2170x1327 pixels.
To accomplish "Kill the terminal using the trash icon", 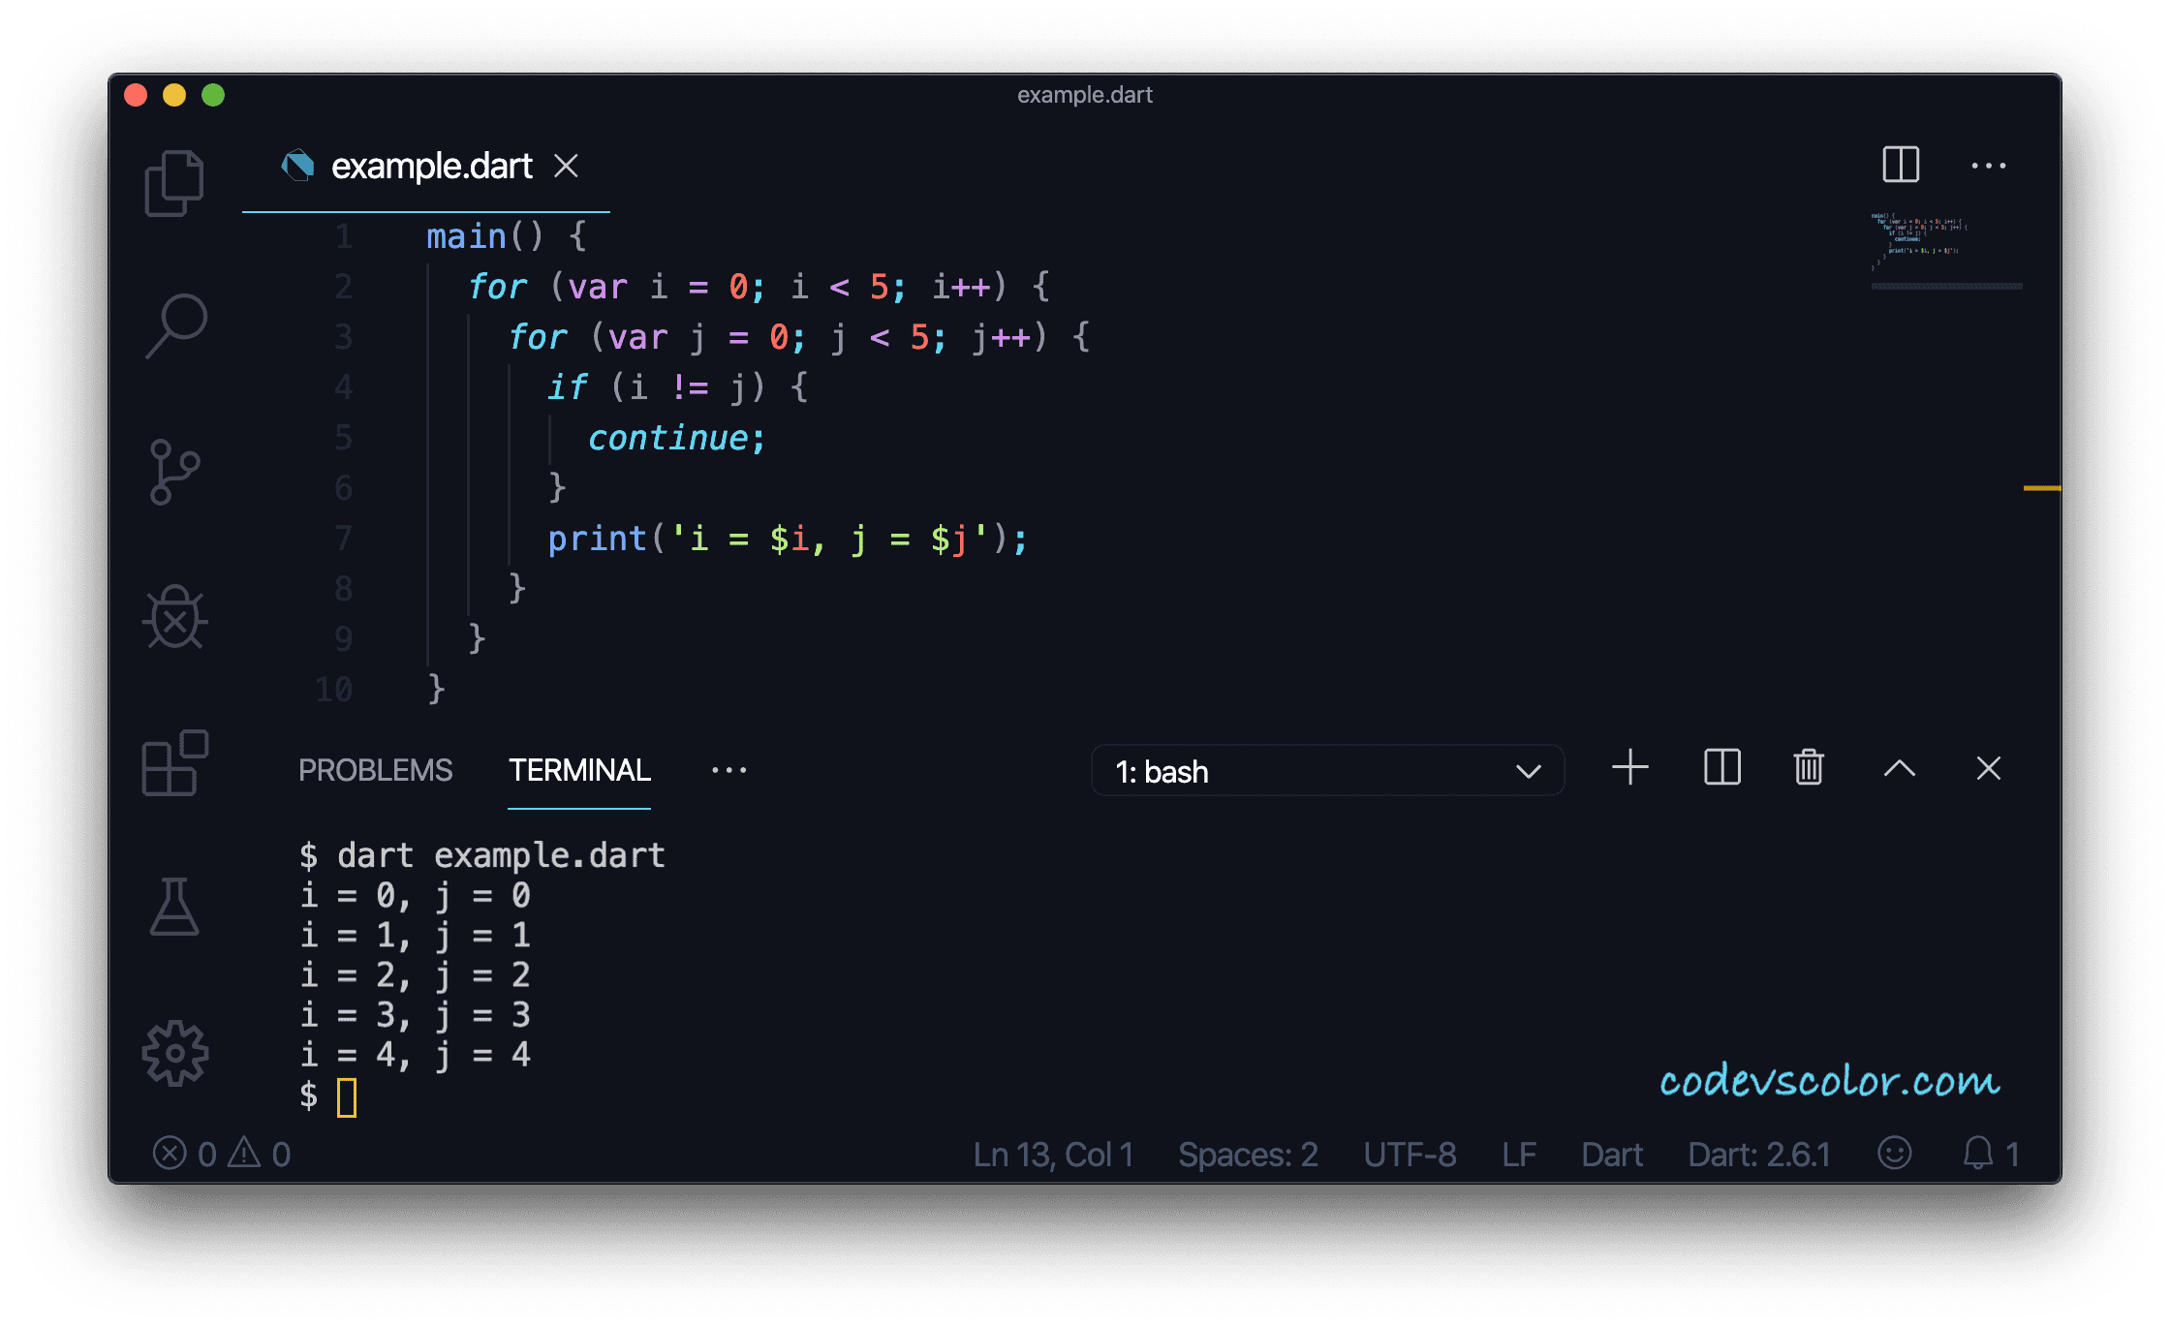I will [x=1808, y=767].
